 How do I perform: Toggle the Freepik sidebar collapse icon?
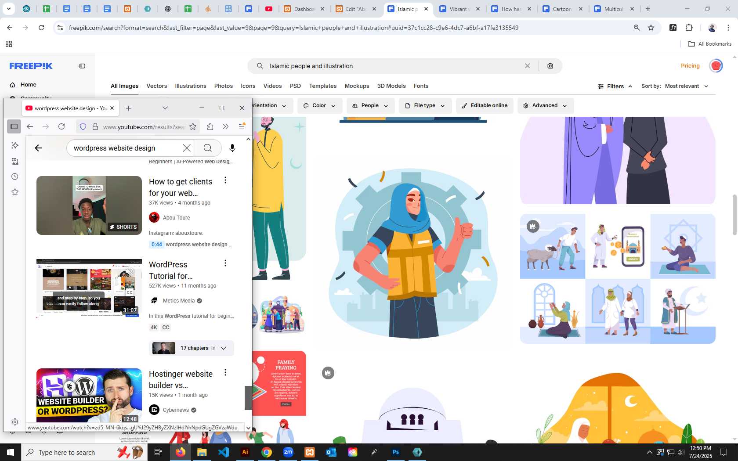(x=82, y=66)
